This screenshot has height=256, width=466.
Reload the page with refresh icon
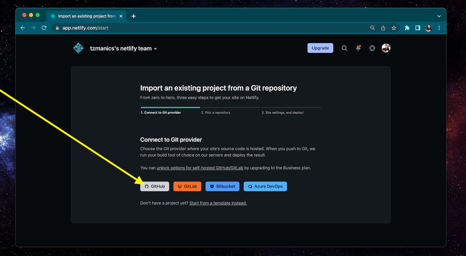(x=44, y=28)
